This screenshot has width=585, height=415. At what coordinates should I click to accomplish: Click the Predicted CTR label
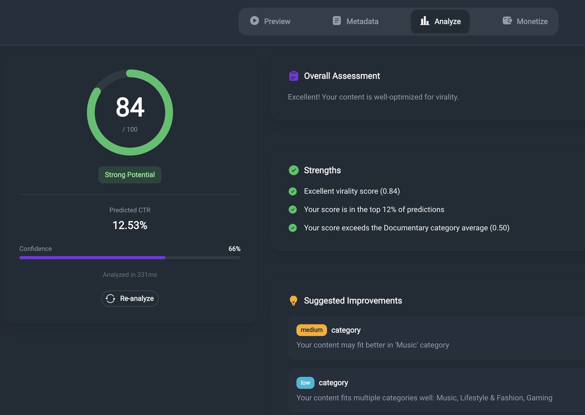pyautogui.click(x=130, y=210)
